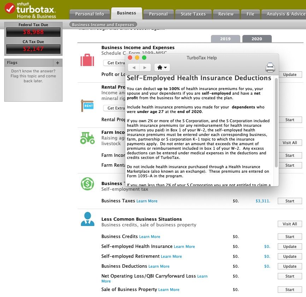The height and width of the screenshot is (297, 306).
Task: Click Visit All for Less Common Situations
Action: click(290, 224)
